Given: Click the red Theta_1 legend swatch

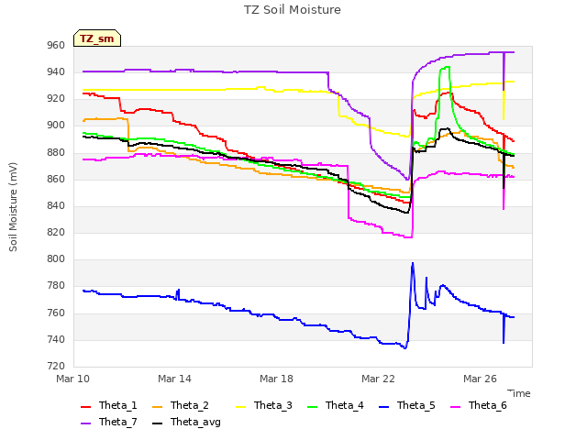Looking at the screenshot, I should (86, 406).
